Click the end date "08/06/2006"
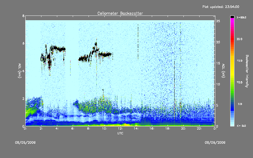 [215, 143]
